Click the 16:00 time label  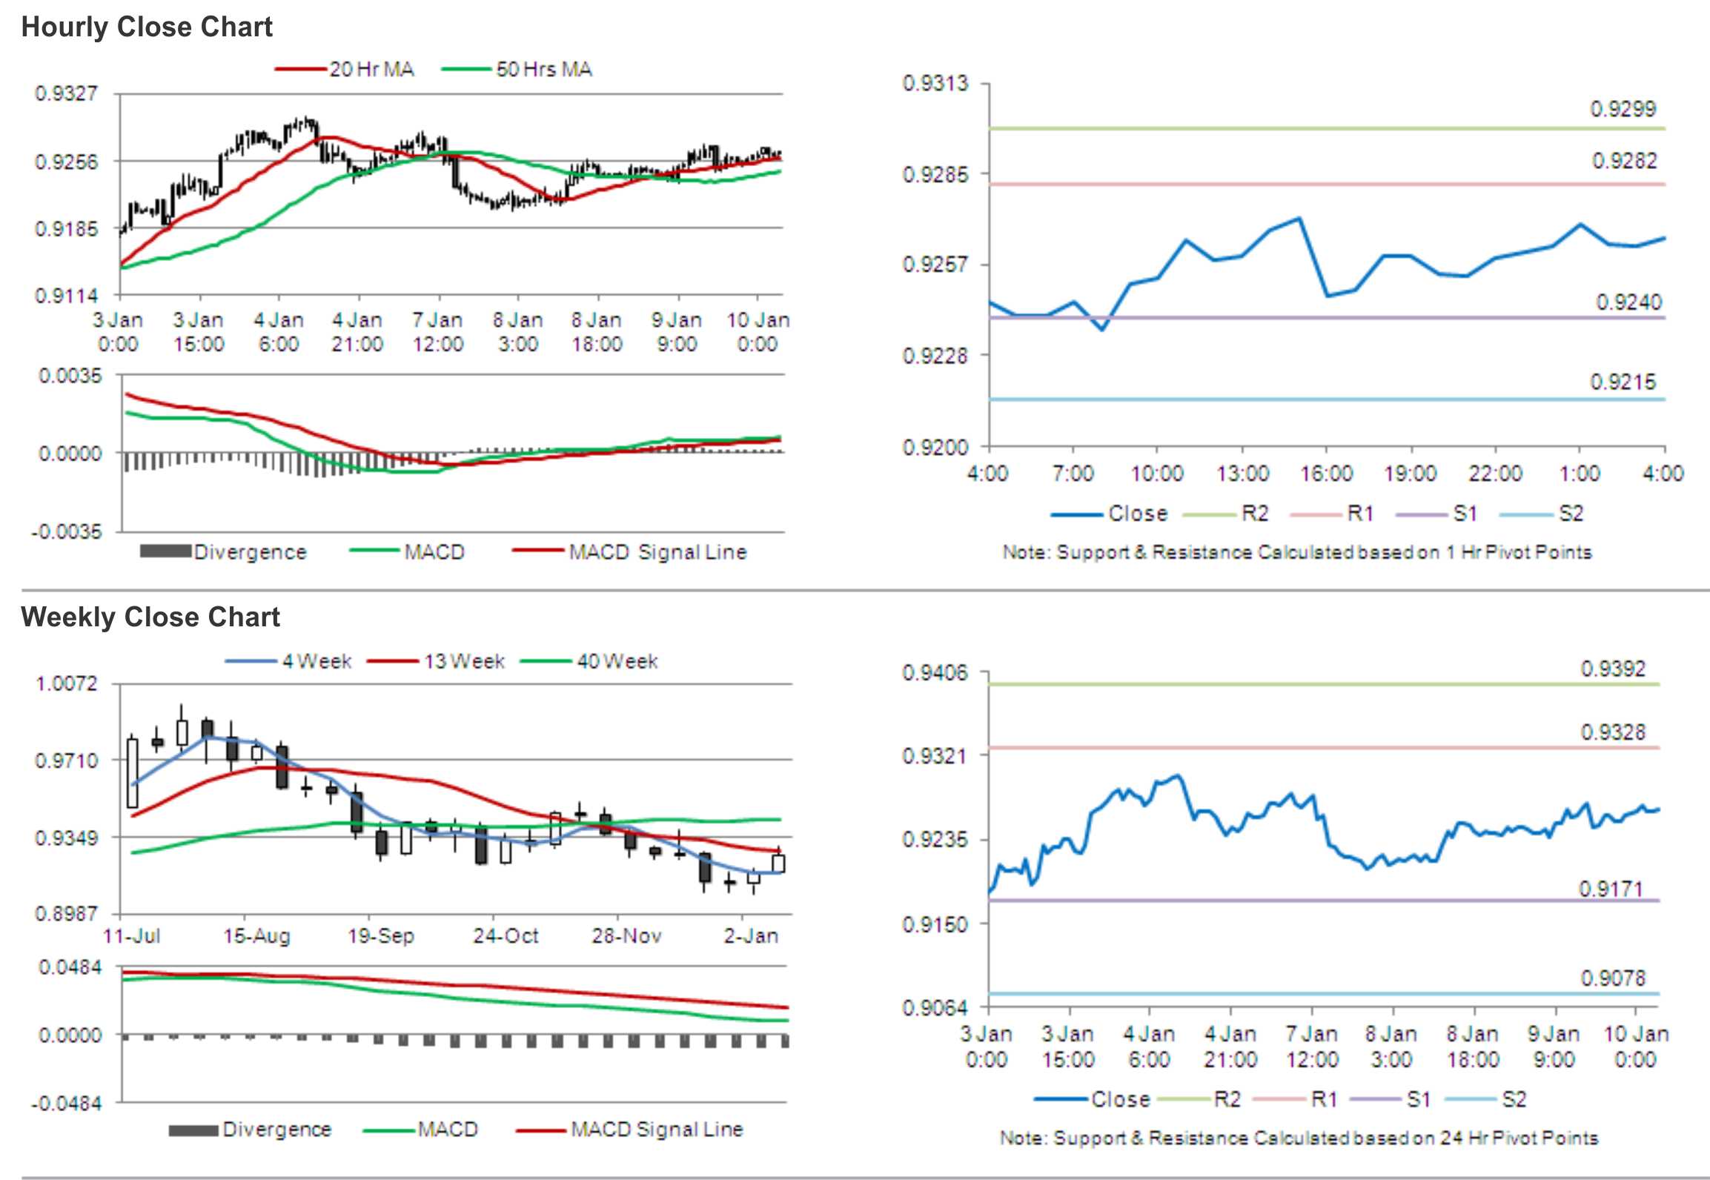tap(1326, 474)
